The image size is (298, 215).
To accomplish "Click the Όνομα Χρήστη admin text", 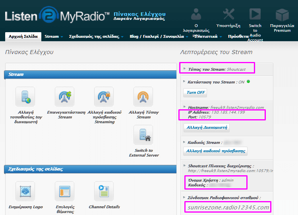I will (211, 180).
